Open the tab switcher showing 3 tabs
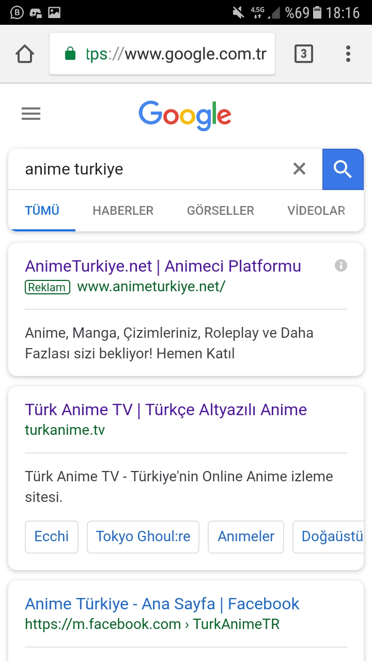 tap(304, 54)
